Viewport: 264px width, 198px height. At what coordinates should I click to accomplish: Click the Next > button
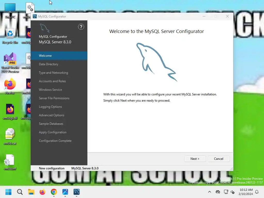pos(195,159)
